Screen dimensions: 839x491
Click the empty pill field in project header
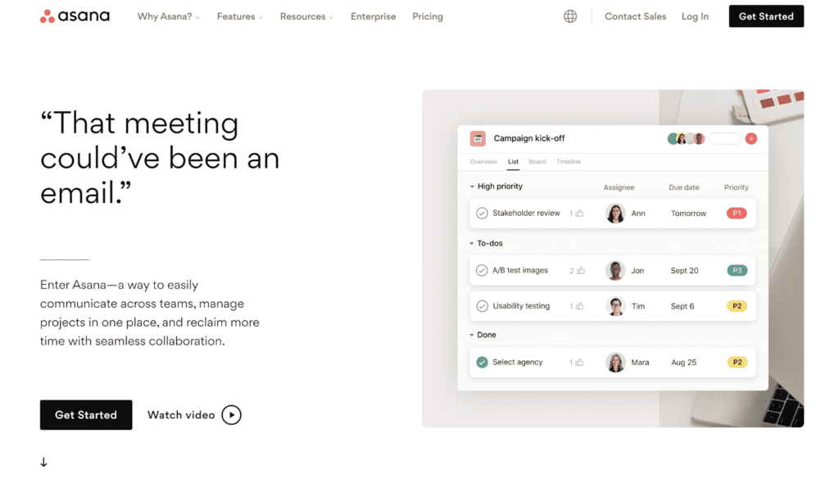click(x=725, y=139)
